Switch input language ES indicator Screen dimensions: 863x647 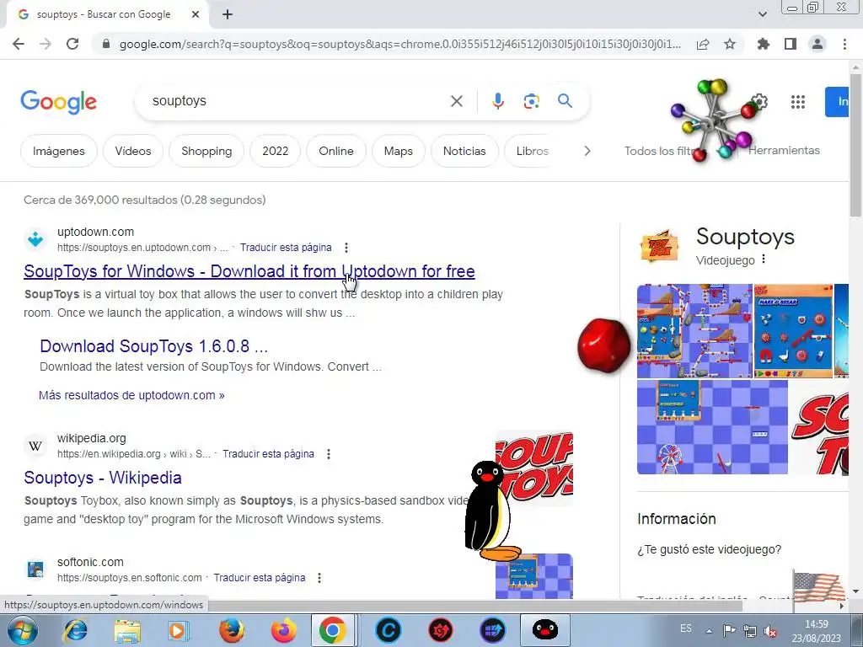tap(686, 628)
